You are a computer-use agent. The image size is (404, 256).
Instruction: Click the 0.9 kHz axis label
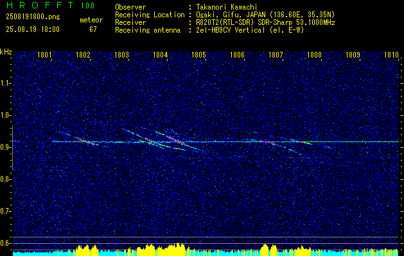point(5,147)
